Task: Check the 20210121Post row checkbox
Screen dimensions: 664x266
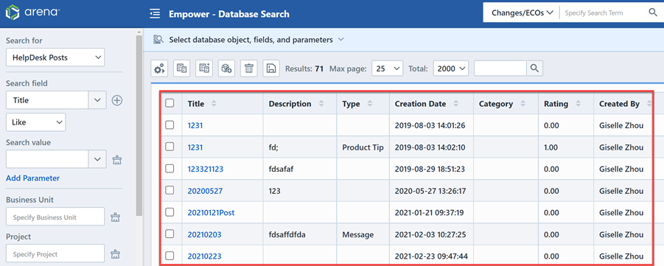Action: coord(170,211)
